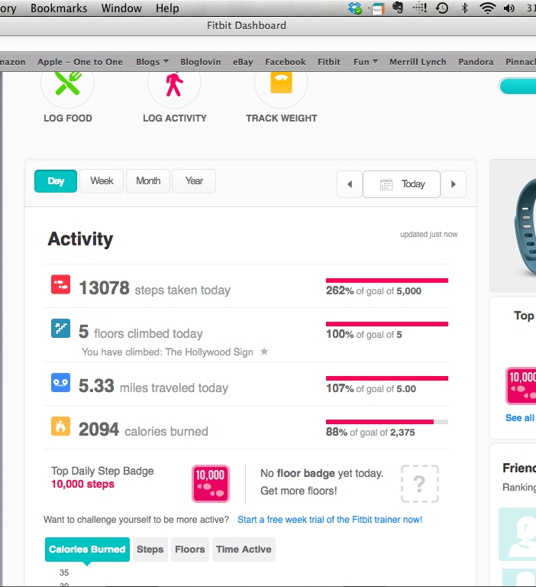Switch to Month view
Screen dimensions: 536x587
pos(148,181)
